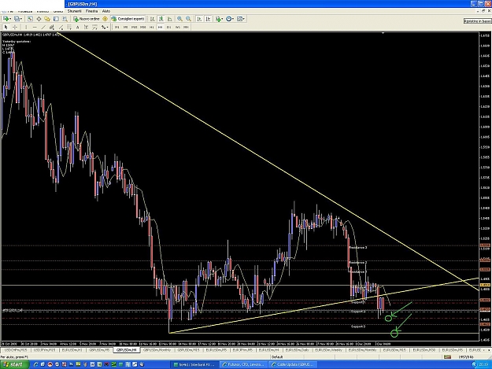Open the Data Window crosshair-circle icon
The image size is (492, 369).
pyautogui.click(x=39, y=19)
